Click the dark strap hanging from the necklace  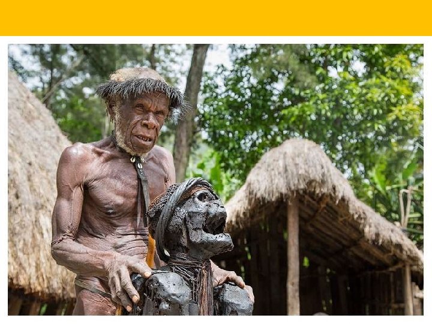coord(143,193)
